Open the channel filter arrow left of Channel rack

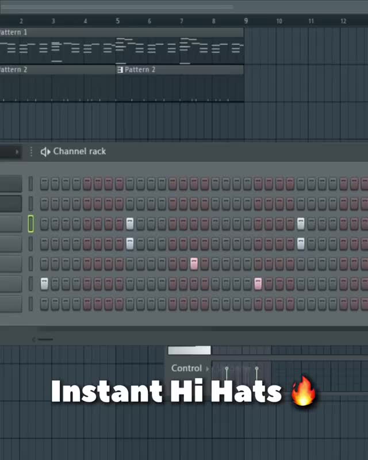tap(17, 152)
